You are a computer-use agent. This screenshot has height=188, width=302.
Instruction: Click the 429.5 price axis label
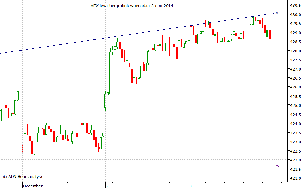[296, 24]
